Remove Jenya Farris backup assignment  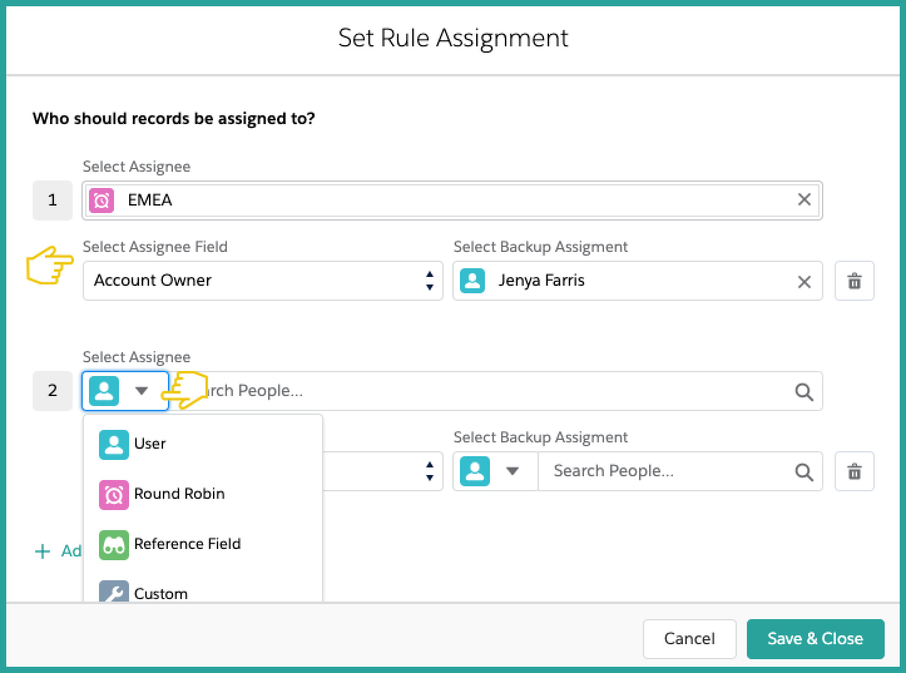click(x=804, y=281)
